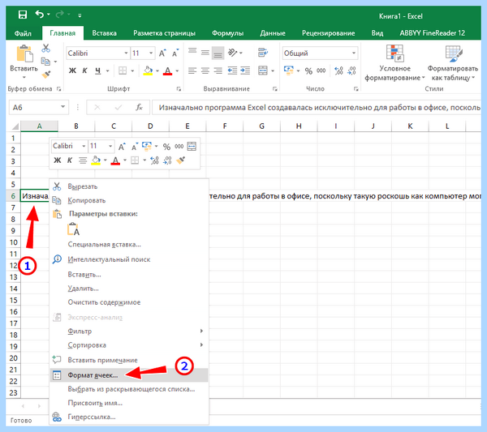Screen dimensions: 487x432
Task: Open Calibri font name dropdown in ribbon
Action: [x=126, y=53]
